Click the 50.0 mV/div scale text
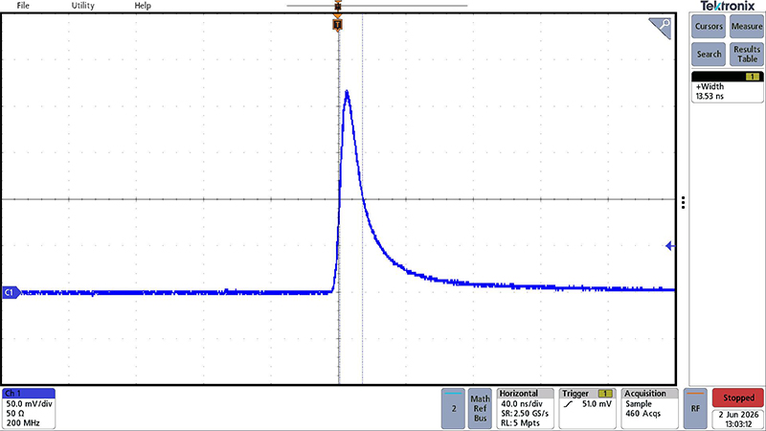The height and width of the screenshot is (431, 766). click(x=30, y=404)
